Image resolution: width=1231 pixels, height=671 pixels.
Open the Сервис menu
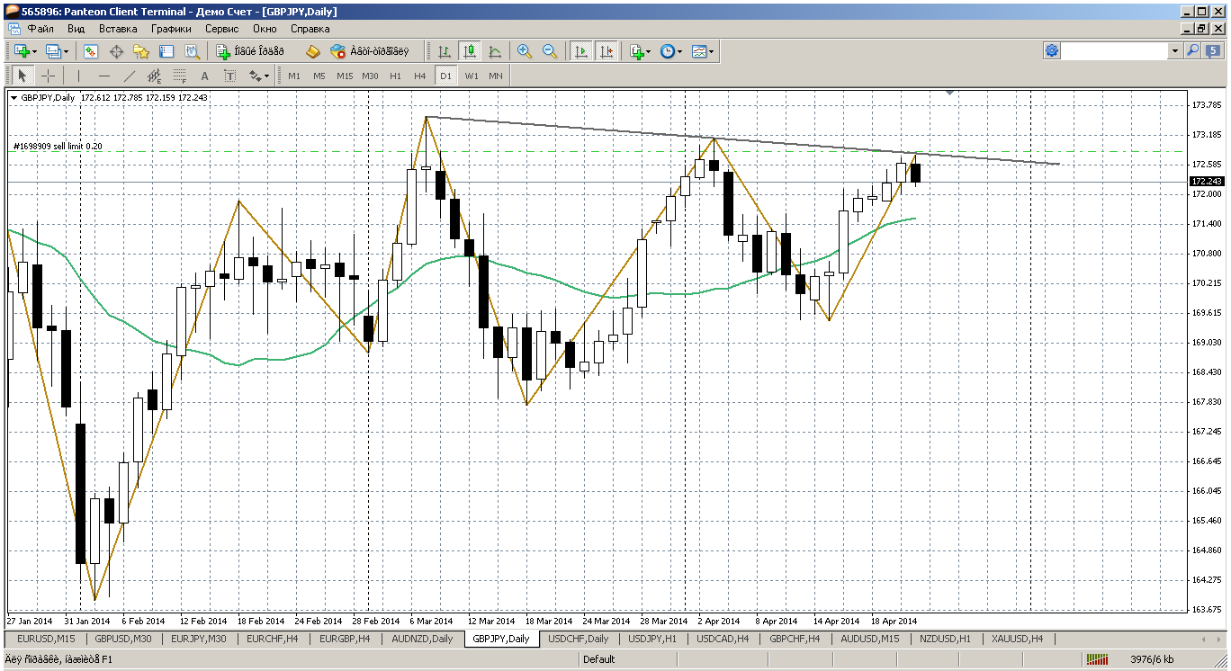coord(222,29)
